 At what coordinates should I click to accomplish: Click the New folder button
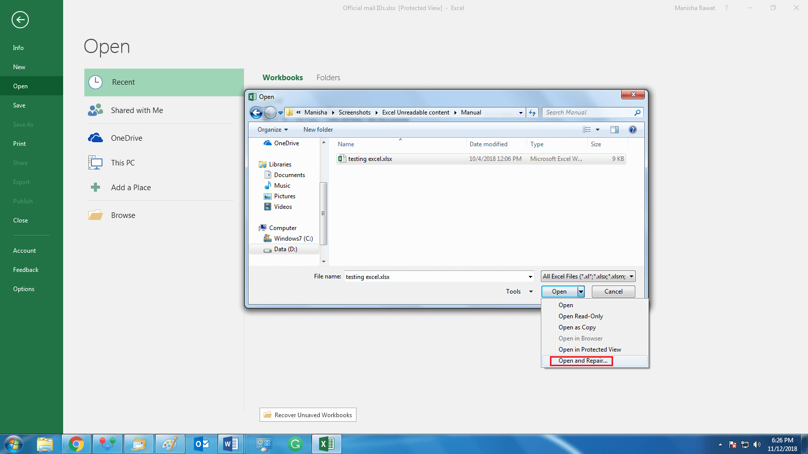click(318, 130)
